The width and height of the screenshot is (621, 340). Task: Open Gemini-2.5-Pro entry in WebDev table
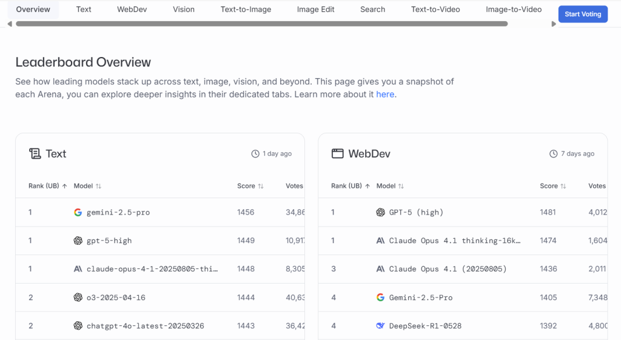(421, 298)
